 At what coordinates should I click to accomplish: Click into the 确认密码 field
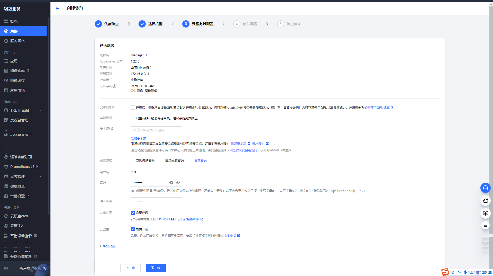pos(156,201)
